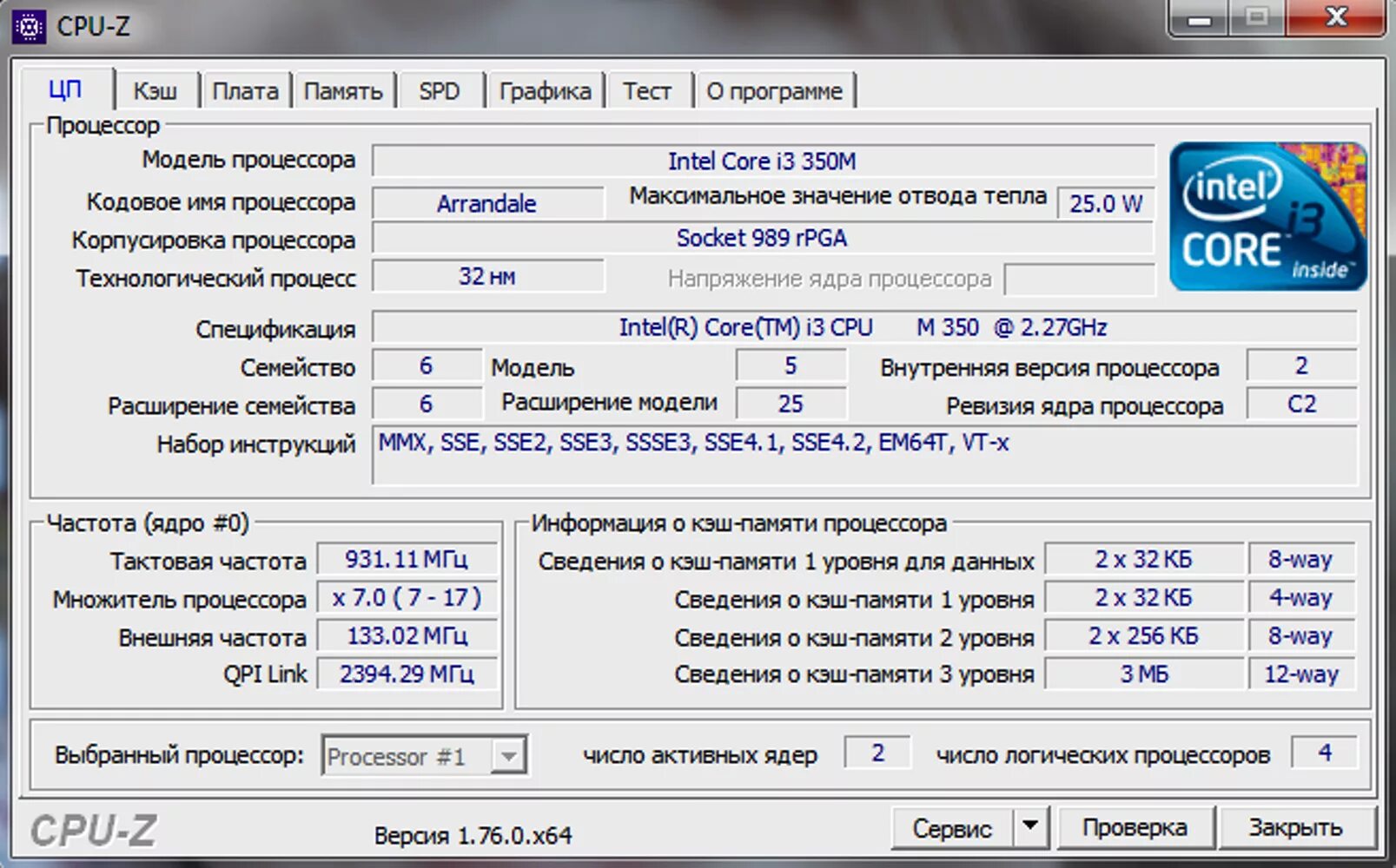Screen dimensions: 1396x868
Task: Click the Проверка button
Action: [1135, 828]
